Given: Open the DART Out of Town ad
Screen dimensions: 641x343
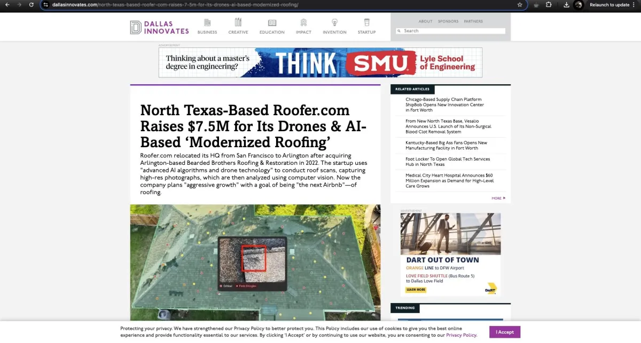Looking at the screenshot, I should (451, 254).
